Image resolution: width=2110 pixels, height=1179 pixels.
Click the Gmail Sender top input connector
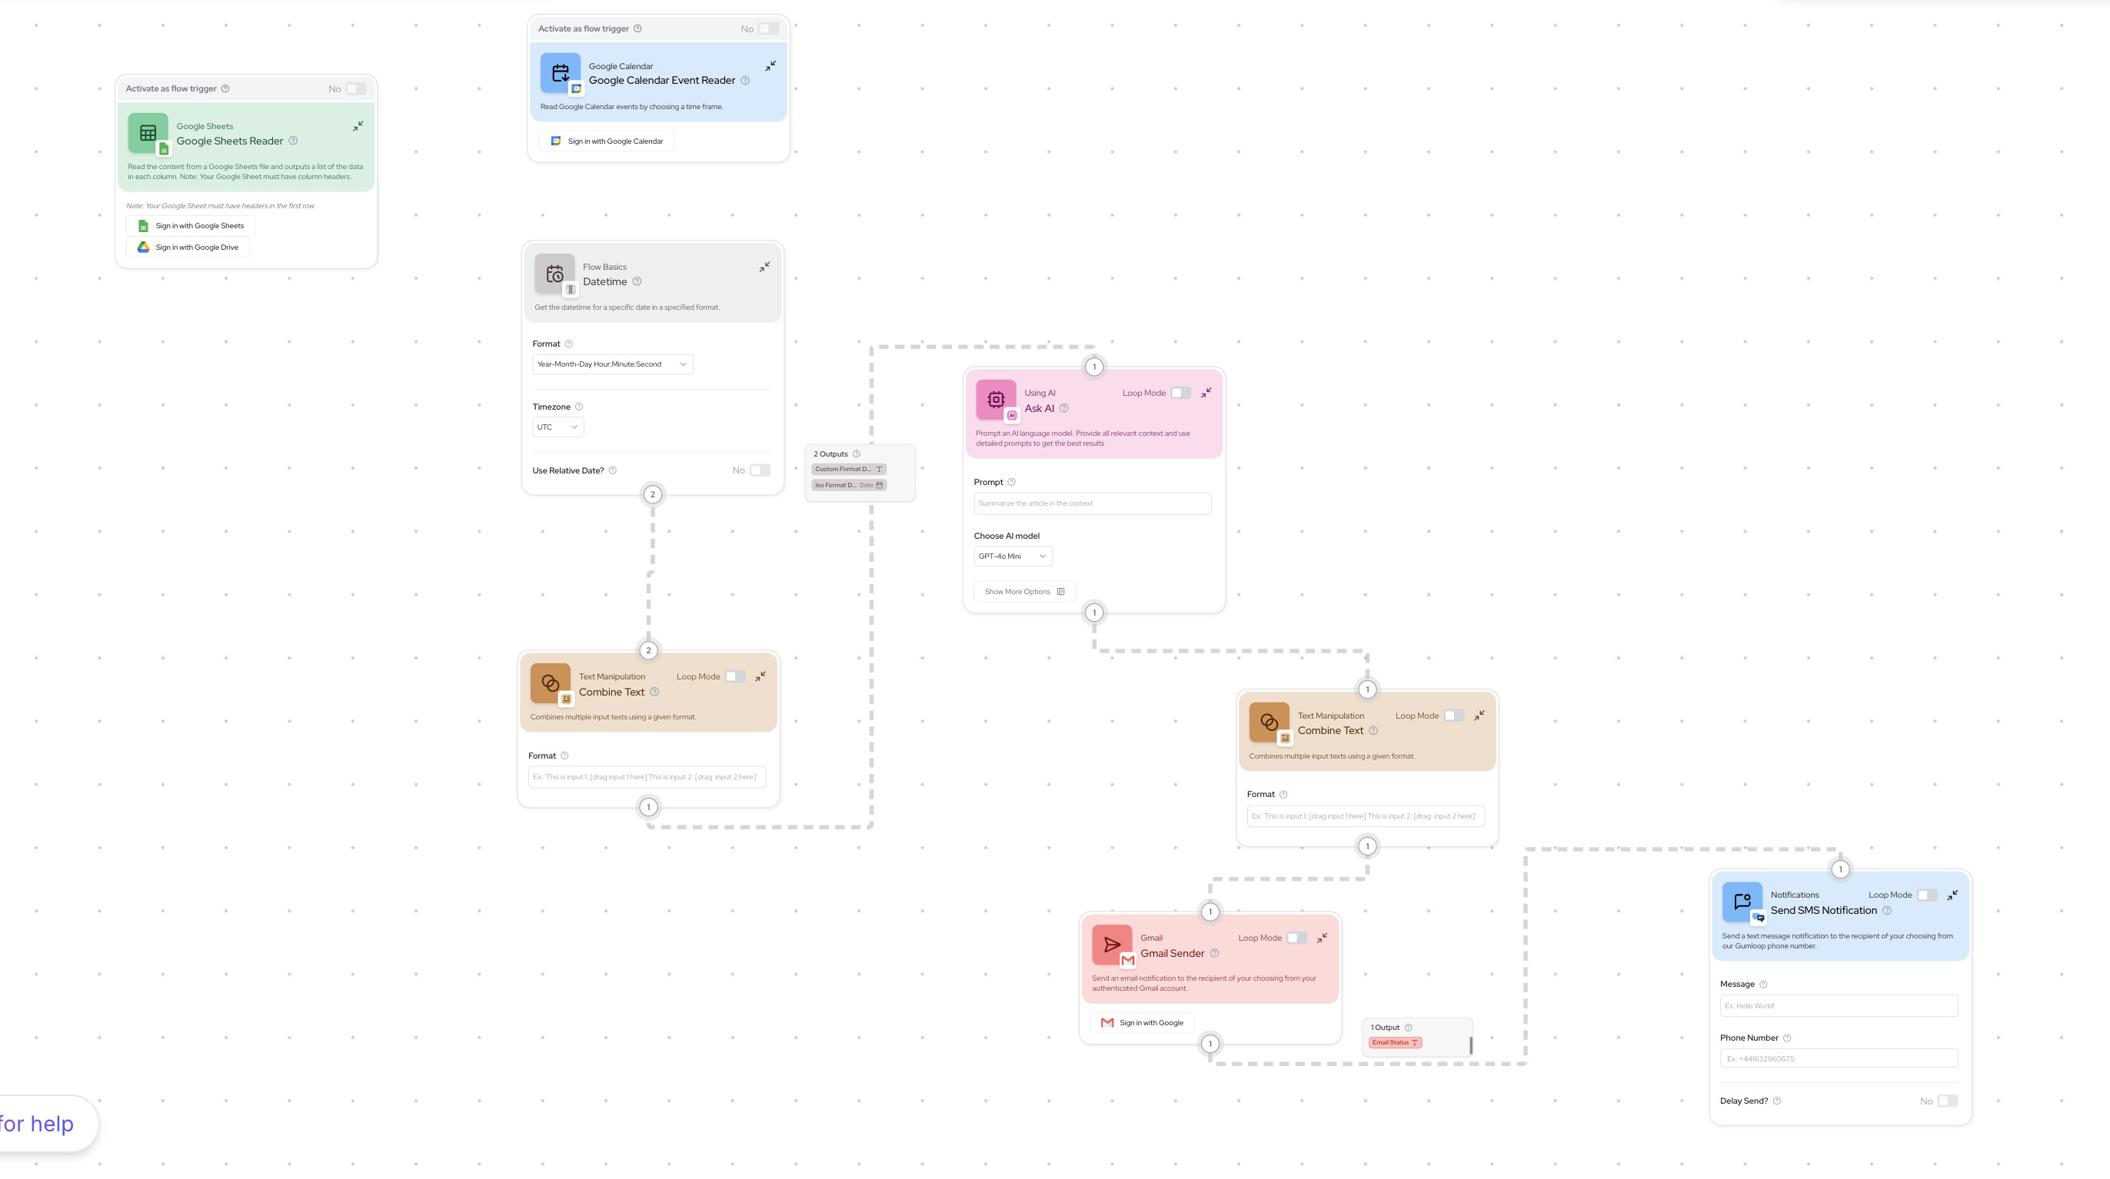pyautogui.click(x=1210, y=912)
